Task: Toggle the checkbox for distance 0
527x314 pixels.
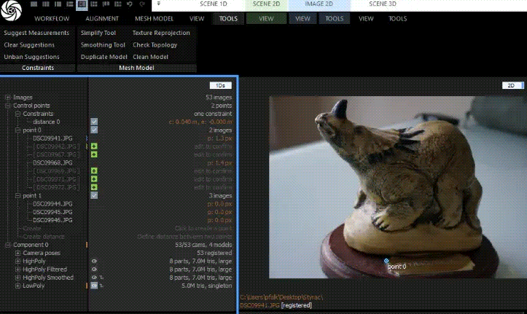Action: click(x=94, y=122)
